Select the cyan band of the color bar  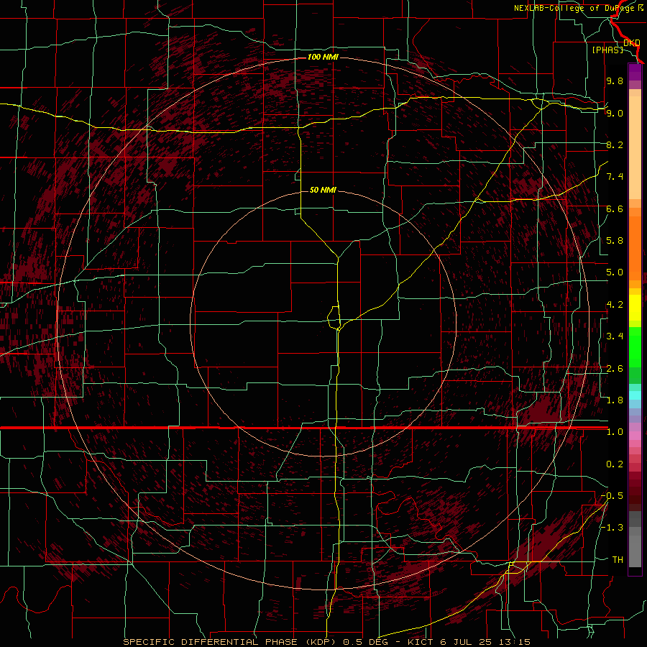coord(635,395)
